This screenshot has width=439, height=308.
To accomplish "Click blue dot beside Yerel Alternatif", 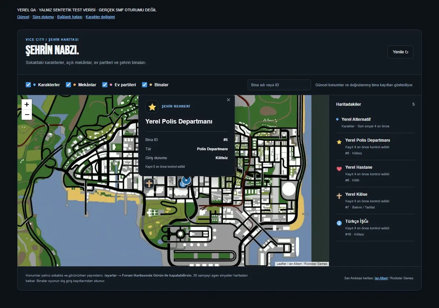I will pos(337,119).
